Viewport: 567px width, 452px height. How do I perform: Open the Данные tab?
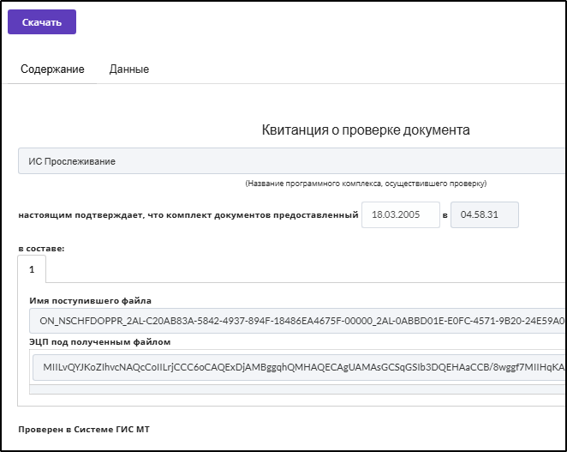(x=129, y=69)
